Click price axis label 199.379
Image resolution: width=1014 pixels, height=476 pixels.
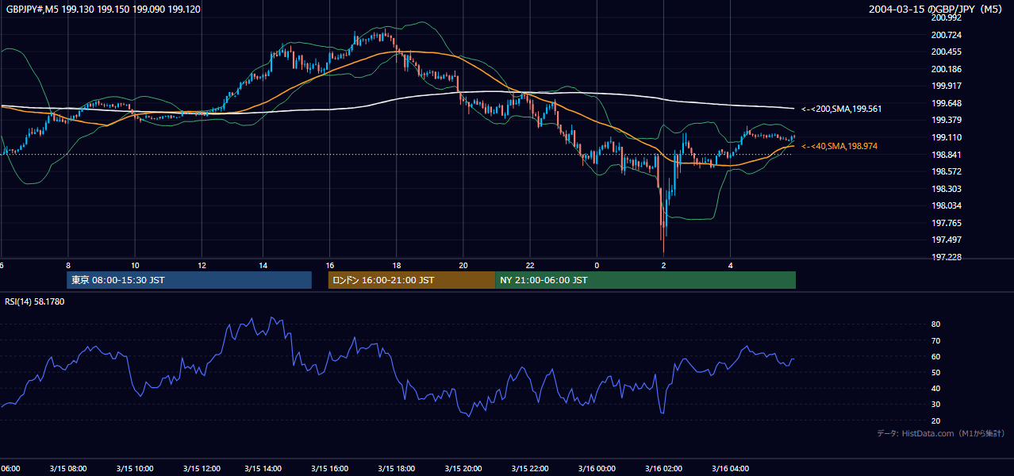pos(946,120)
